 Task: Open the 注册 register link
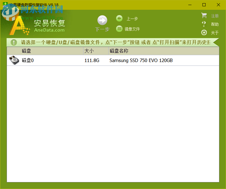point(215,16)
